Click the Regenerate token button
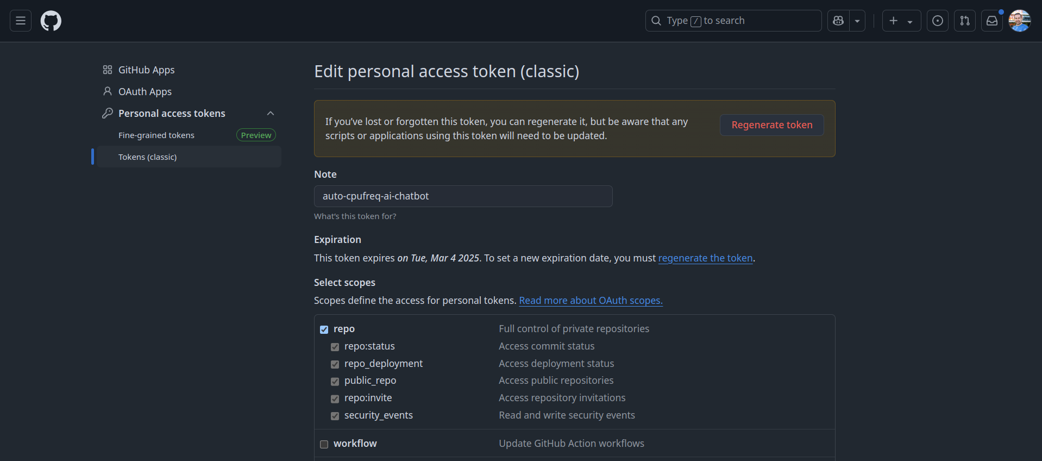The height and width of the screenshot is (461, 1042). pyautogui.click(x=772, y=125)
